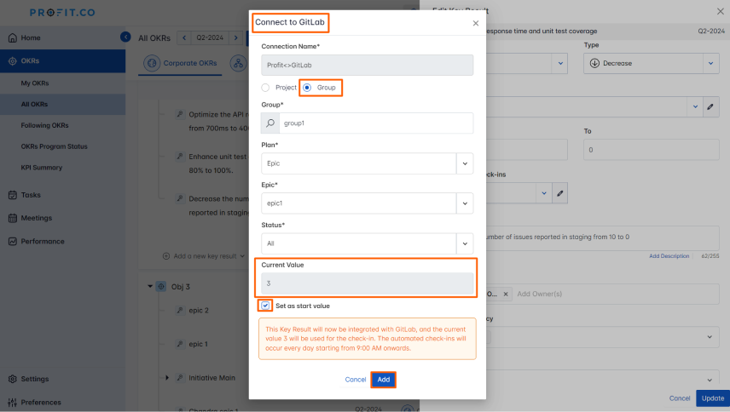Click the Decrease down-arrow circle icon
Viewport: 730px width, 412px height.
594,63
